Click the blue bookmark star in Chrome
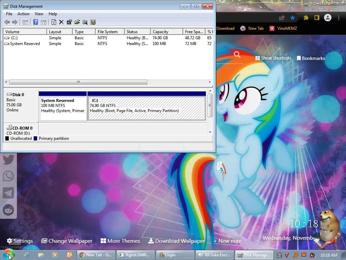 pyautogui.click(x=293, y=18)
